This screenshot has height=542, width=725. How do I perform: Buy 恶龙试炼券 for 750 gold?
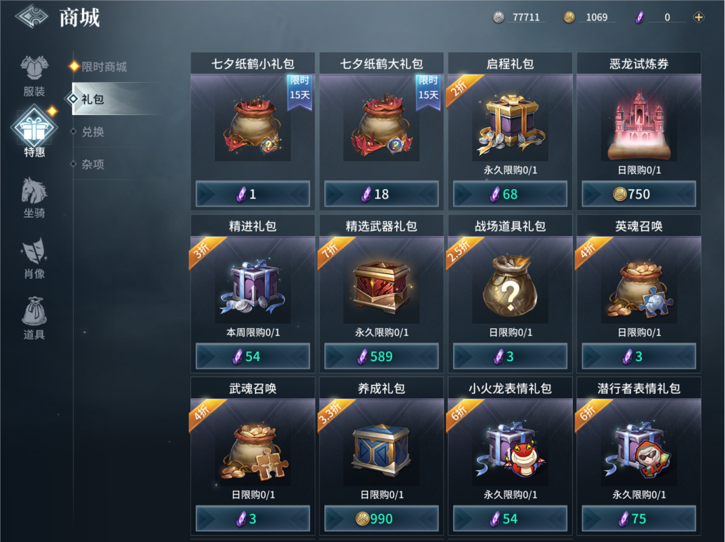click(x=639, y=194)
